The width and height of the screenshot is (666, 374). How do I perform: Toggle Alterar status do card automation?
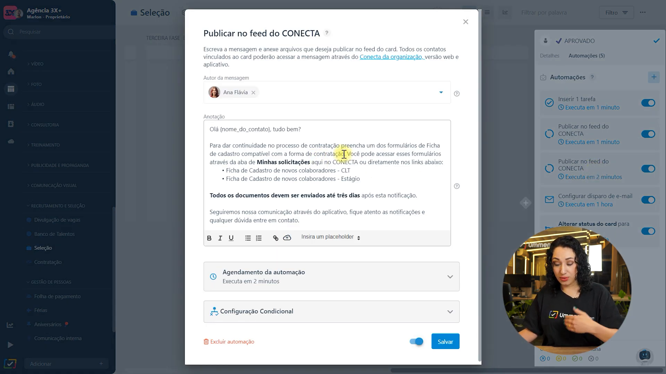click(x=648, y=231)
